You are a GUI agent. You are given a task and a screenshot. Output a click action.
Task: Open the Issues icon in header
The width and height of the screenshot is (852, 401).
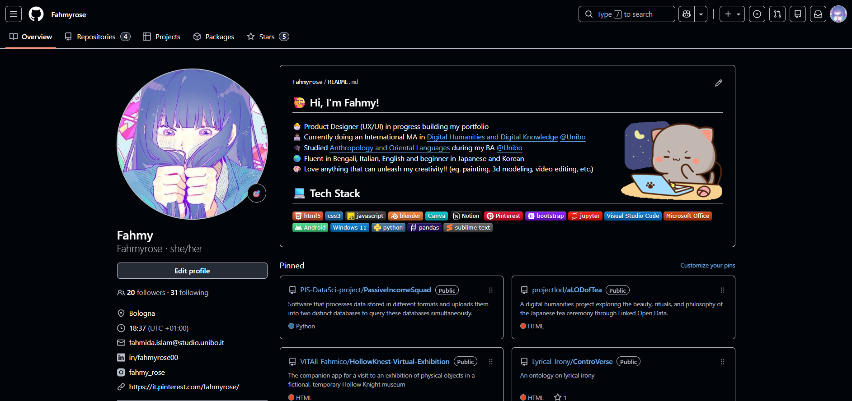tap(757, 14)
